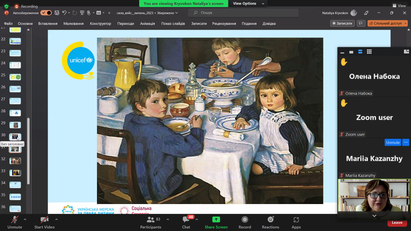Select the vertical strip video layout
The width and height of the screenshot is (411, 231).
pos(360,52)
